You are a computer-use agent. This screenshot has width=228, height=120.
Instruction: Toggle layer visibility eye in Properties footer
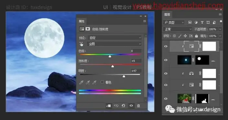tap(131, 105)
